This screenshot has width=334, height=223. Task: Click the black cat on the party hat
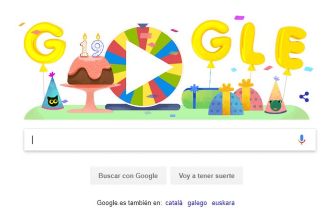click(53, 101)
